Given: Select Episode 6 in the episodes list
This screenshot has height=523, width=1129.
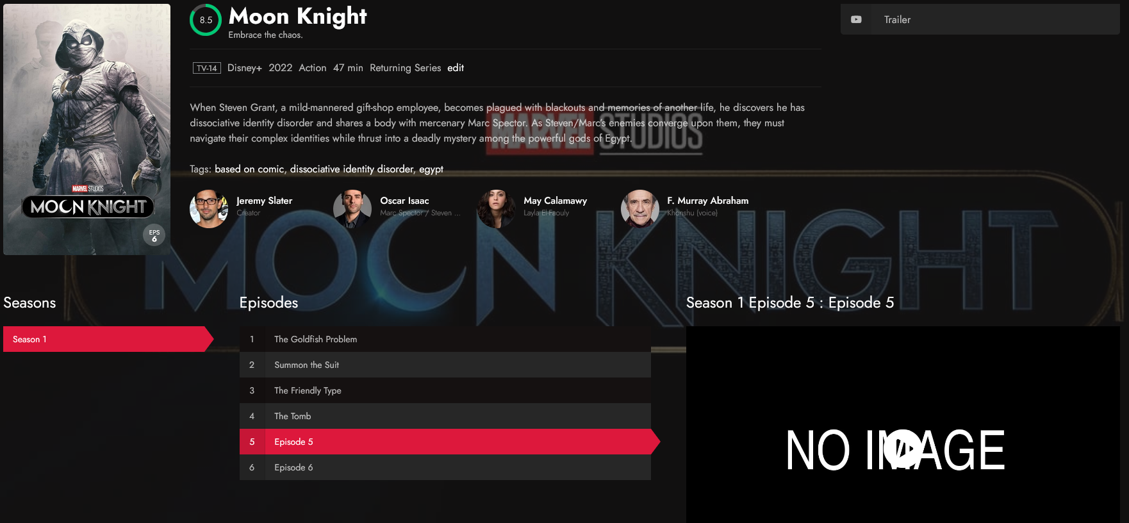Looking at the screenshot, I should pyautogui.click(x=445, y=467).
